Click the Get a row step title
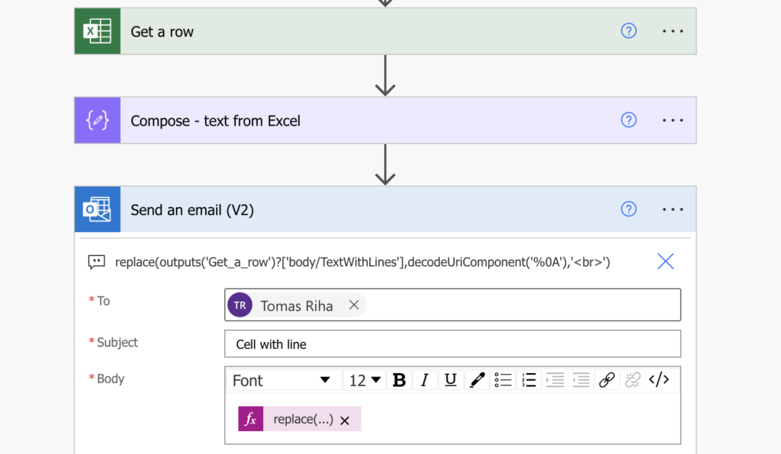Viewport: 781px width, 454px height. [162, 32]
